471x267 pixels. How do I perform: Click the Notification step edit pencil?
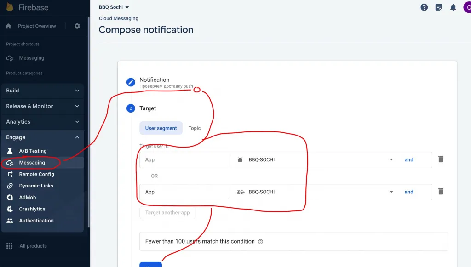[x=131, y=82]
